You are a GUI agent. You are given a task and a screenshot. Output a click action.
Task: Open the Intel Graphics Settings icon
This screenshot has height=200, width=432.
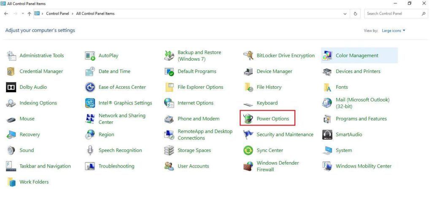90,103
